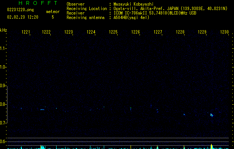The width and height of the screenshot is (234, 149).
Task: Click the Observer label
Action: click(76, 4)
